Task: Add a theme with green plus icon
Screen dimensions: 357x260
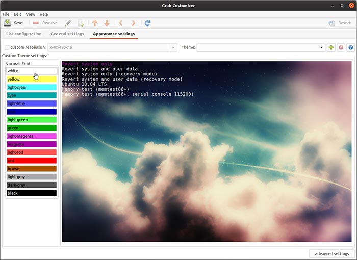Action: point(331,47)
